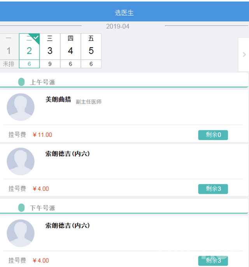Click the green checkmark on selected date

pyautogui.click(x=36, y=37)
